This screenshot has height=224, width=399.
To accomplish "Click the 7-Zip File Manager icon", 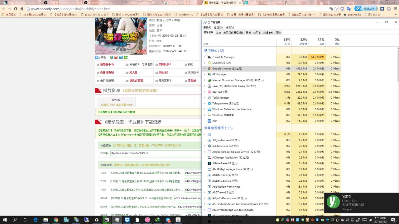I will [209, 57].
